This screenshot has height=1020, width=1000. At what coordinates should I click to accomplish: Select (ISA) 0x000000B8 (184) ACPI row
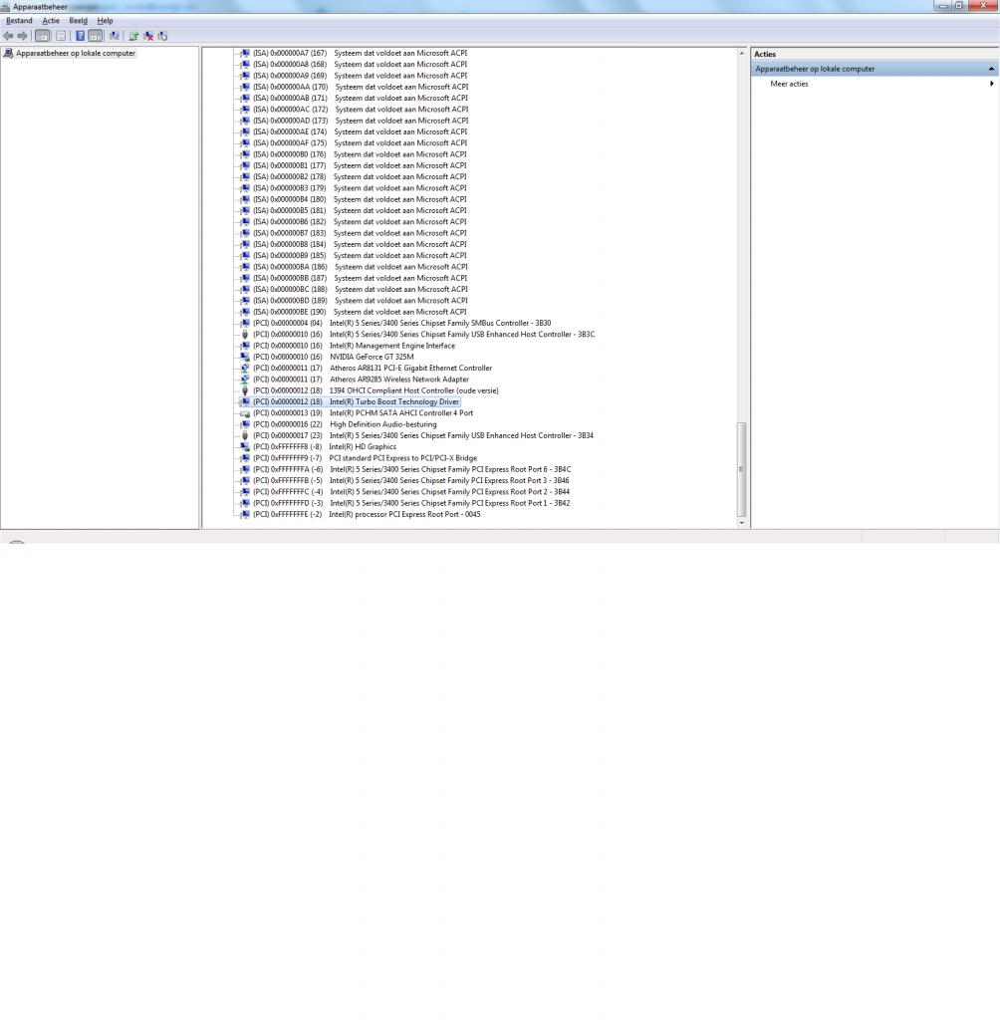tap(360, 245)
